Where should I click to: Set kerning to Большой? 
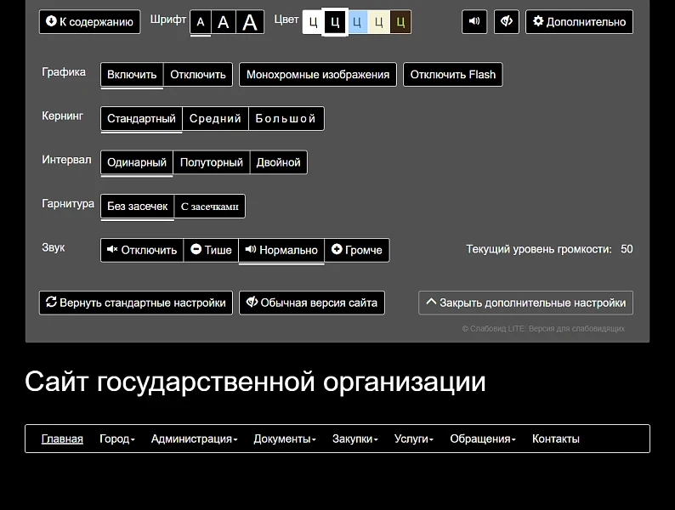pos(286,118)
